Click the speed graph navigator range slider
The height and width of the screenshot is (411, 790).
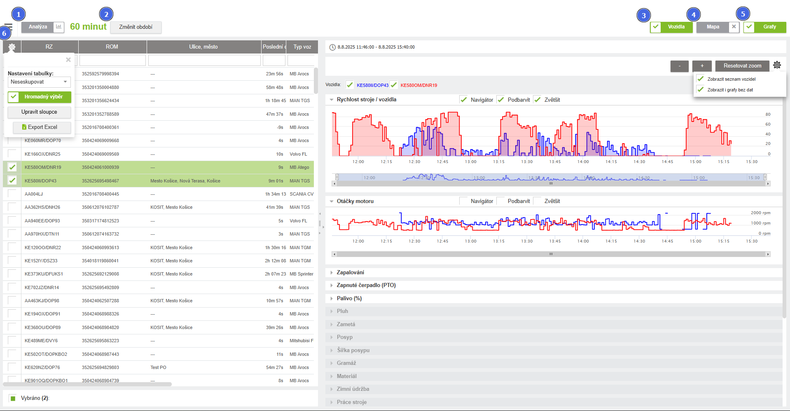click(551, 177)
